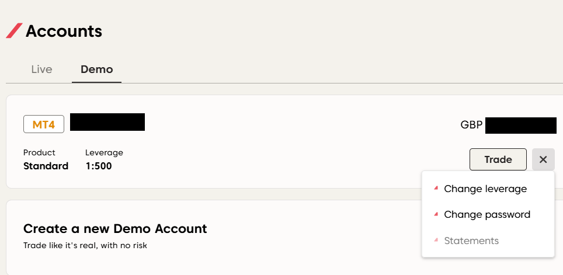Click the red slash logo beside Accounts
The height and width of the screenshot is (275, 563).
tap(15, 31)
